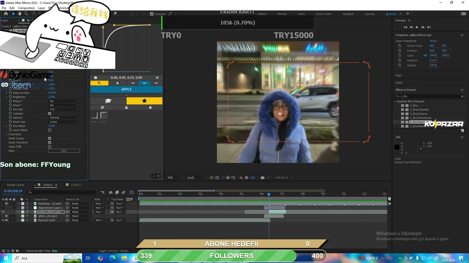This screenshot has height=263, width=469.
Task: Open the Blur Res dropdown
Action: pyautogui.click(x=64, y=110)
